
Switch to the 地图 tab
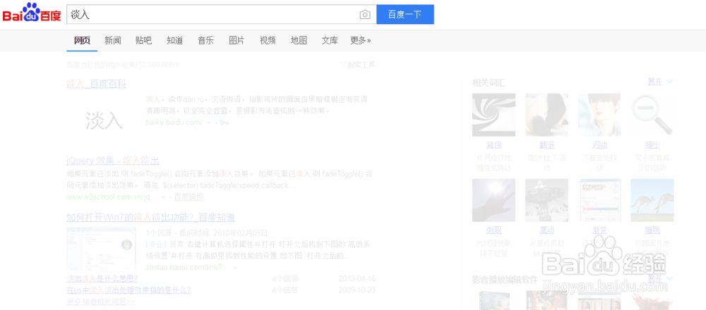tap(299, 40)
